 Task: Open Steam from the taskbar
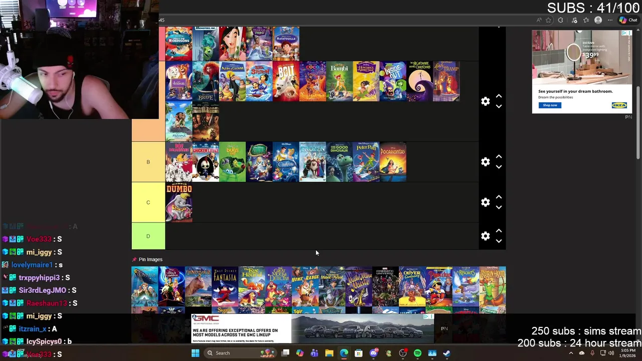click(446, 353)
